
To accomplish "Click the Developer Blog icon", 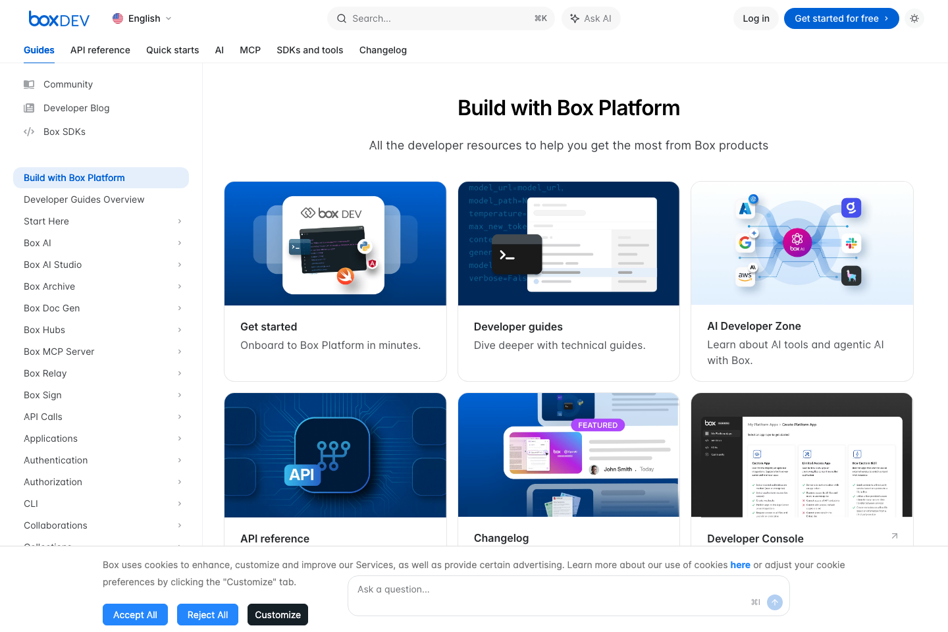I will 29,108.
